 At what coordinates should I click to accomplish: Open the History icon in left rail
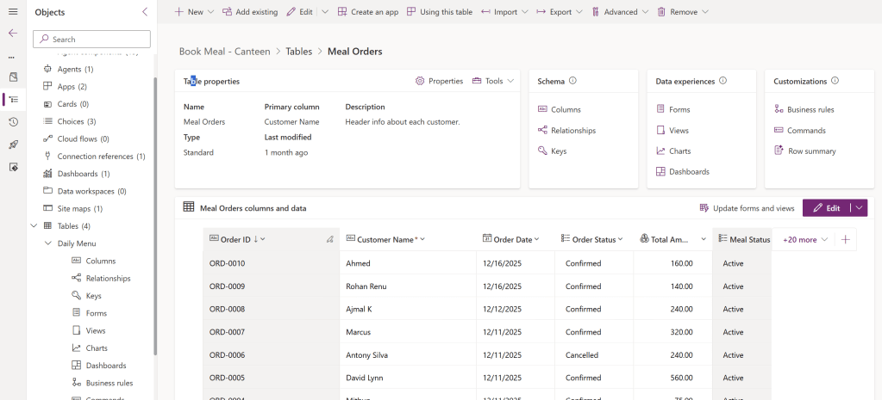(13, 122)
